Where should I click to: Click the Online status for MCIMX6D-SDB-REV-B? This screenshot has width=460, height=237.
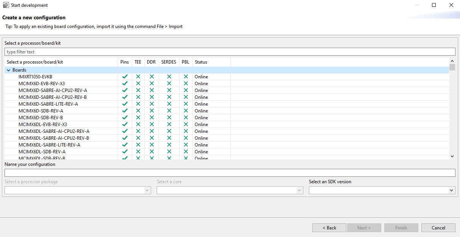point(201,117)
